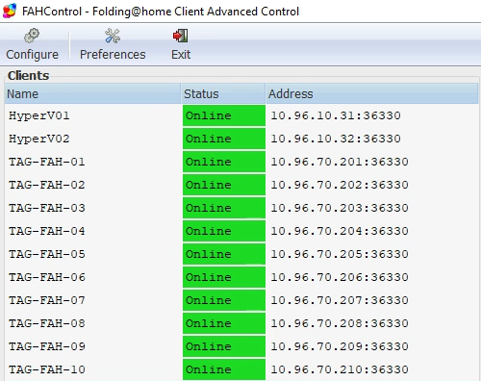Click Online status of TAG-FAH-06

click(224, 277)
